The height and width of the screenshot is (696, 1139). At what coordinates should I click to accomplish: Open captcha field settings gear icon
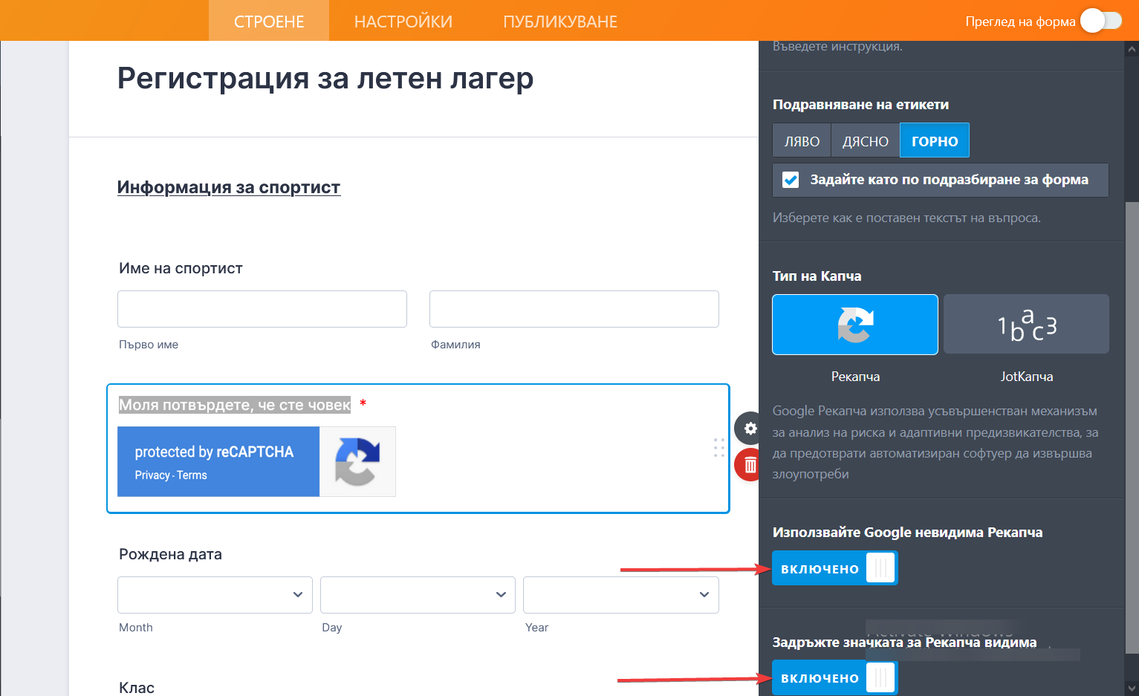(x=750, y=429)
